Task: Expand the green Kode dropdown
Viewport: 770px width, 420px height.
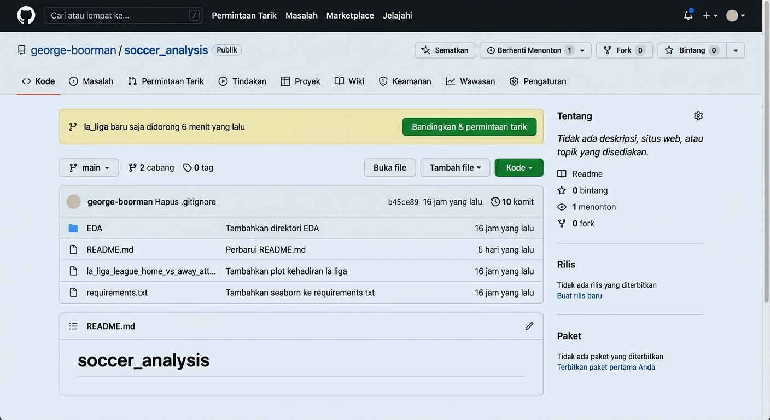Action: [x=519, y=168]
